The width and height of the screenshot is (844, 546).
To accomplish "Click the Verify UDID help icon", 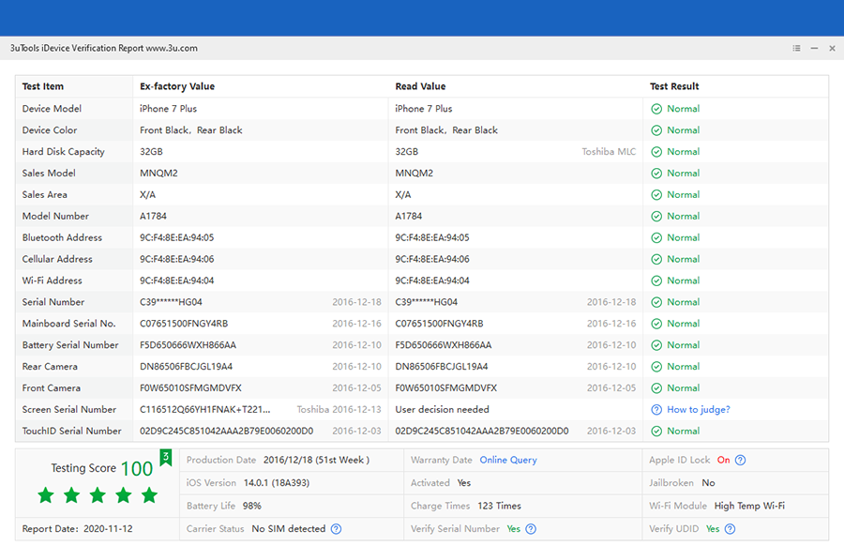I will pos(730,529).
